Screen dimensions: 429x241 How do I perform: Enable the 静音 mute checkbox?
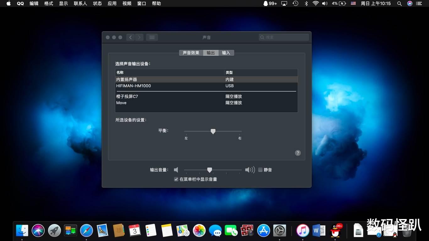260,170
